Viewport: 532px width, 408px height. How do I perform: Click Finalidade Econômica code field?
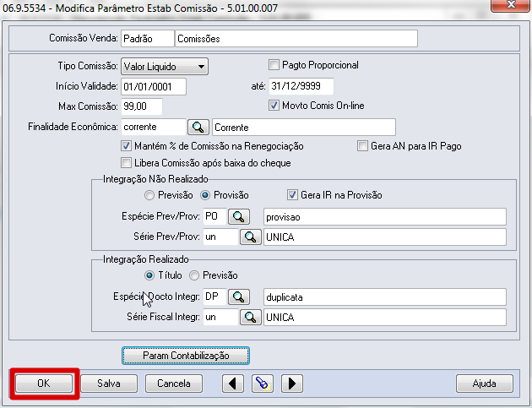point(154,127)
